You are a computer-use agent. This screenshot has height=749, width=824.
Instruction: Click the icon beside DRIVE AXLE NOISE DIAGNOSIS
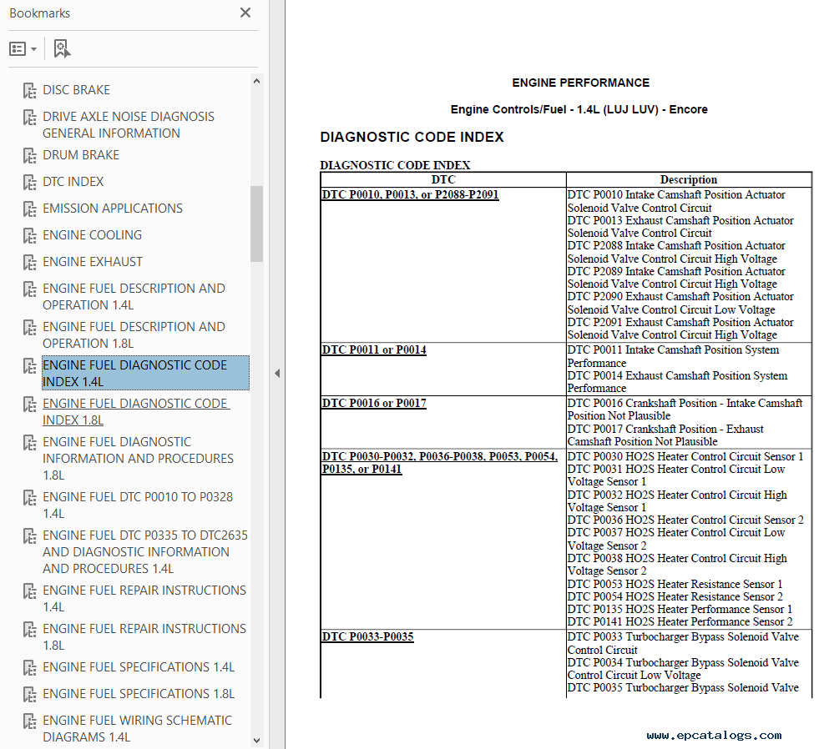click(x=29, y=117)
